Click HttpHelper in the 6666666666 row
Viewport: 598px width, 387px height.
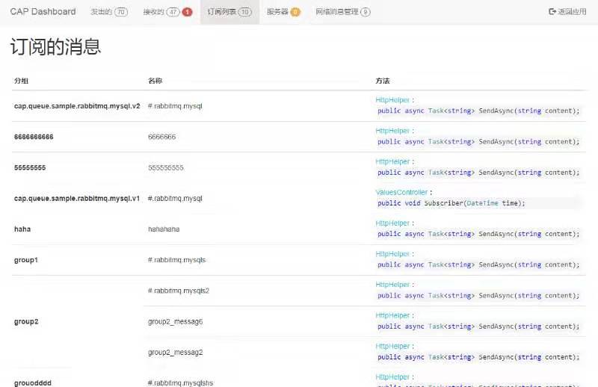pyautogui.click(x=392, y=131)
